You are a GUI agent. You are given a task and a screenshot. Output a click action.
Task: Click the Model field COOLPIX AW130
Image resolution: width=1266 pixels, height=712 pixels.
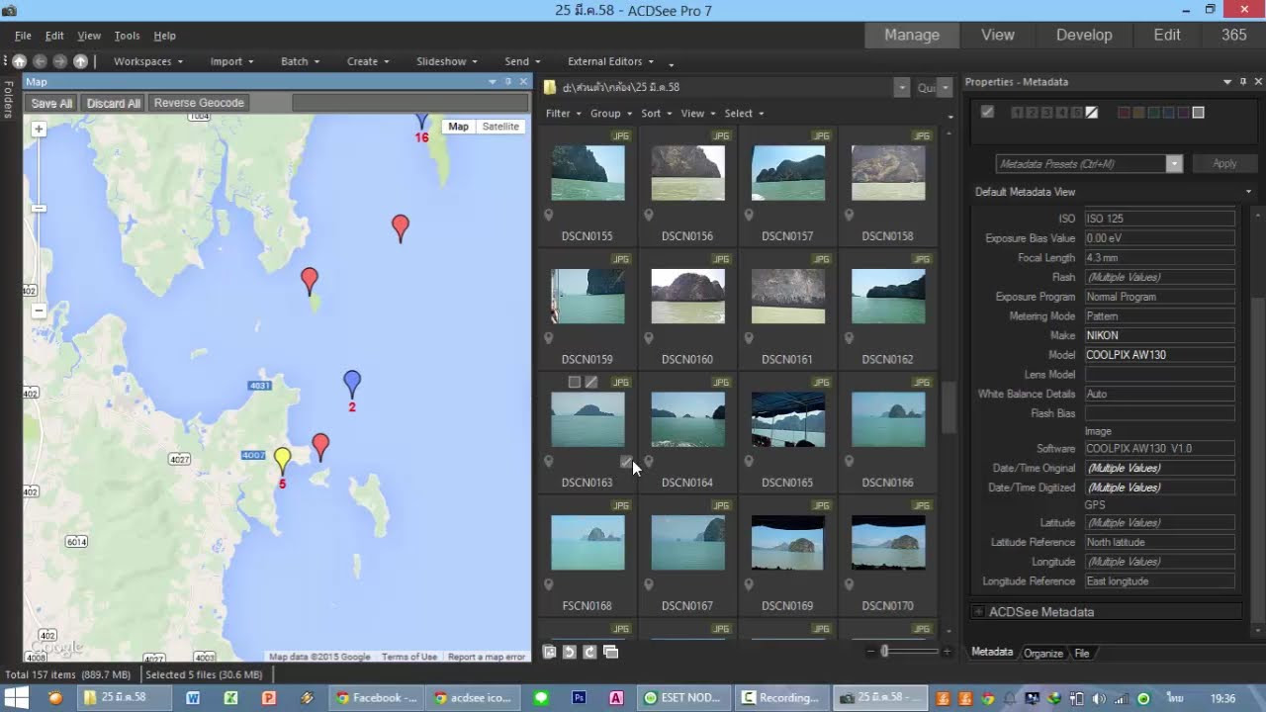(1159, 355)
